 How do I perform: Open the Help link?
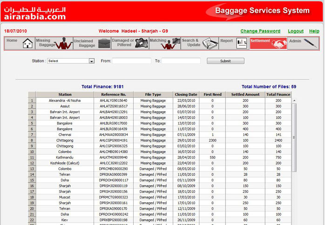(314, 31)
